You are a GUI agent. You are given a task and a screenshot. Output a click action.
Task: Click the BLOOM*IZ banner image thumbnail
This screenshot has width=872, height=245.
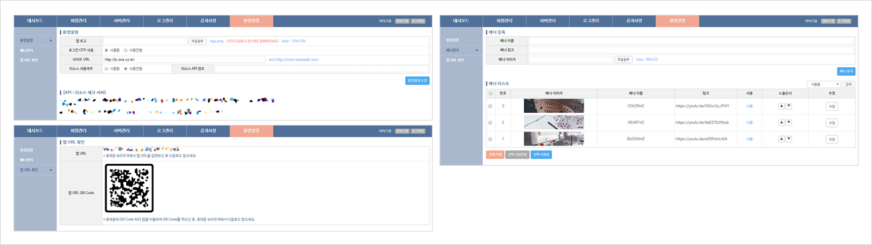(553, 139)
